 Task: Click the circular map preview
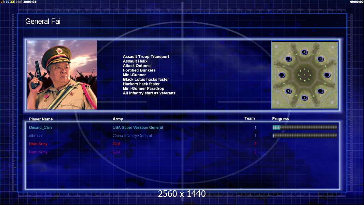[305, 75]
